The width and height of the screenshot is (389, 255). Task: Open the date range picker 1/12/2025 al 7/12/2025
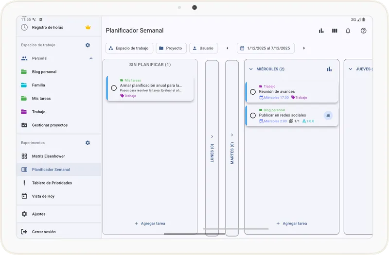265,48
